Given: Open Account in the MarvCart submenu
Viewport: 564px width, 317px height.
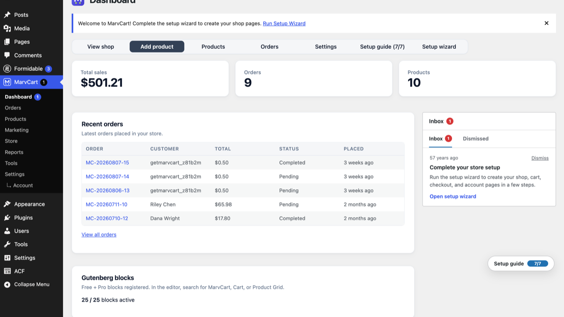Looking at the screenshot, I should pos(23,185).
